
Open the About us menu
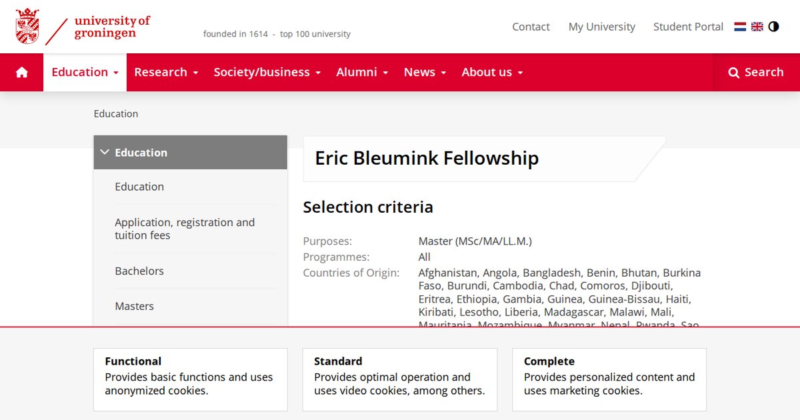click(x=492, y=72)
